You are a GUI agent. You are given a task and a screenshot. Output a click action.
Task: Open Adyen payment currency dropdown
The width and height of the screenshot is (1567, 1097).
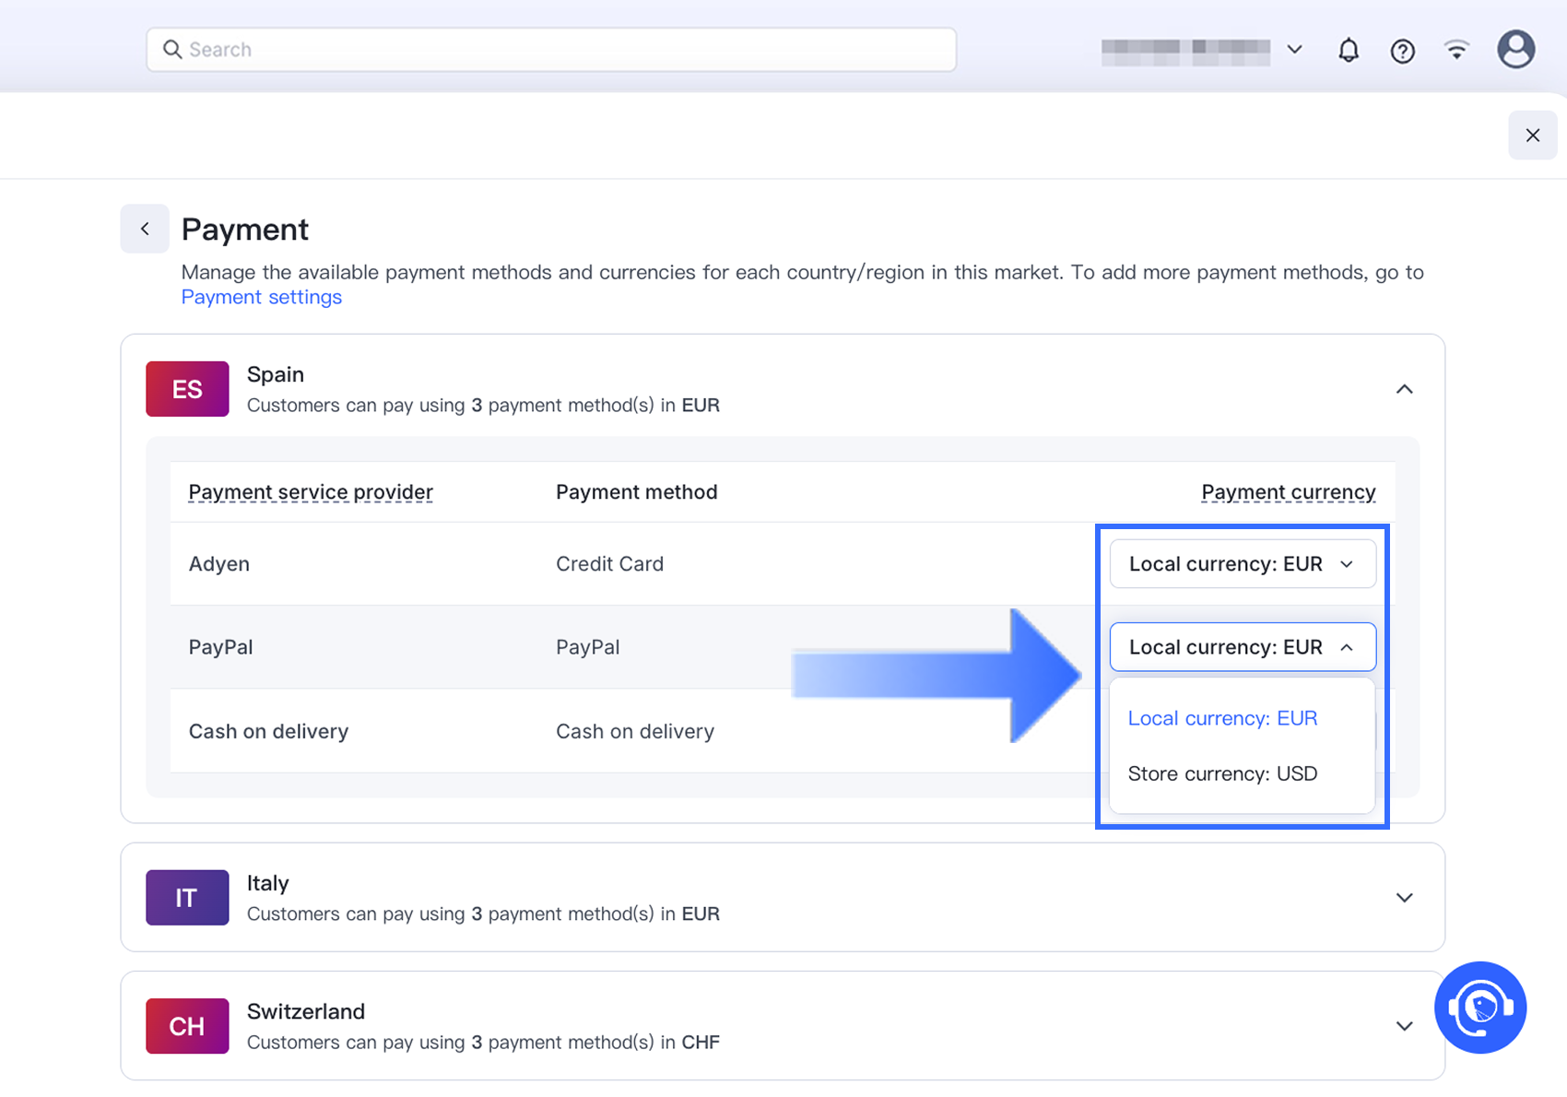(x=1242, y=564)
